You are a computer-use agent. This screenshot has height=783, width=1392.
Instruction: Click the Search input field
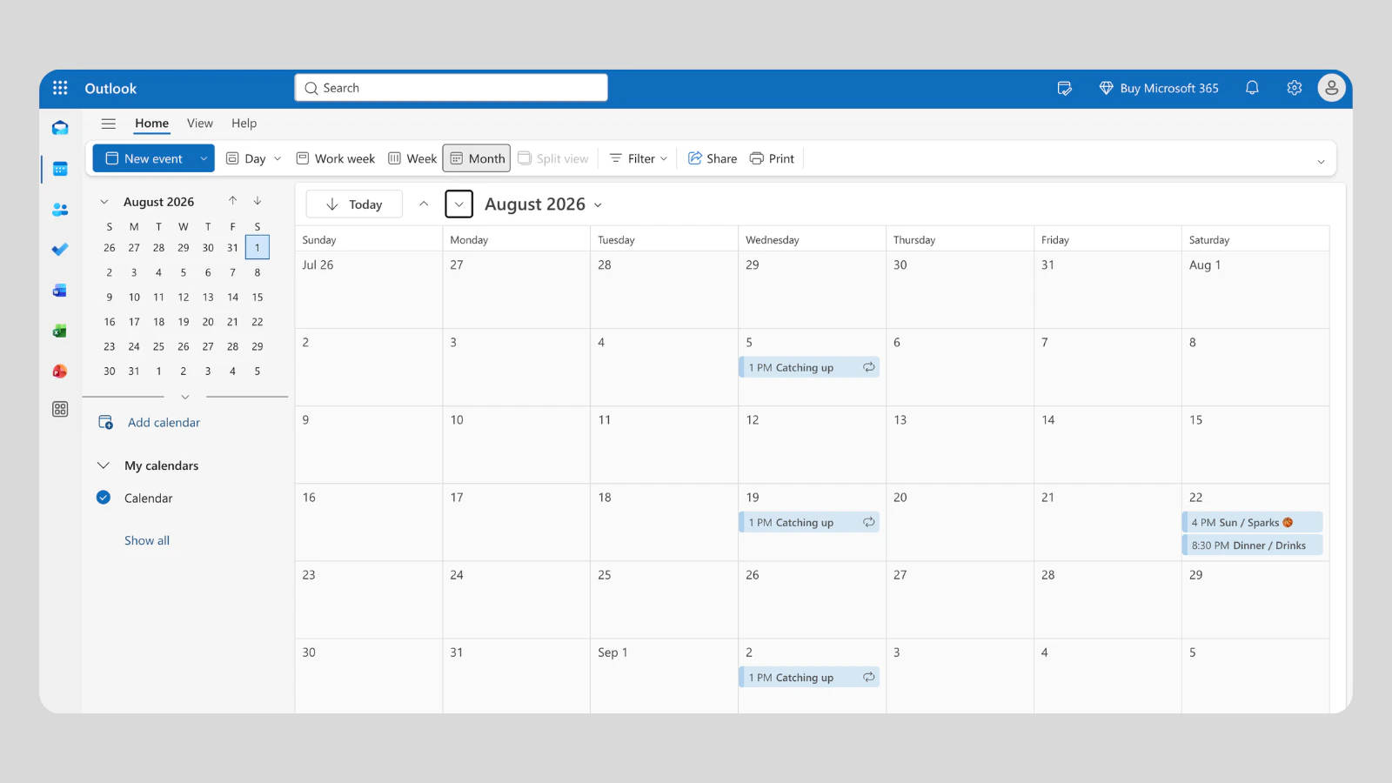(452, 88)
